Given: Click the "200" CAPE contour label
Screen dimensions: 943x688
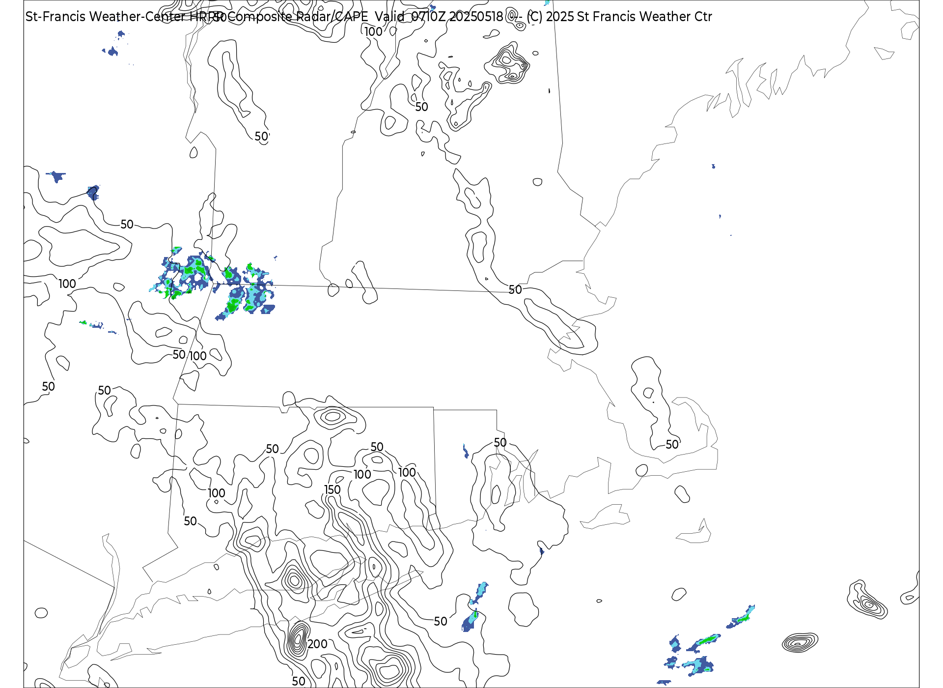Looking at the screenshot, I should [x=317, y=644].
